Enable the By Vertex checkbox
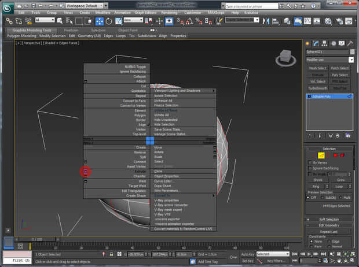This screenshot has width=359, height=267. (x=310, y=162)
